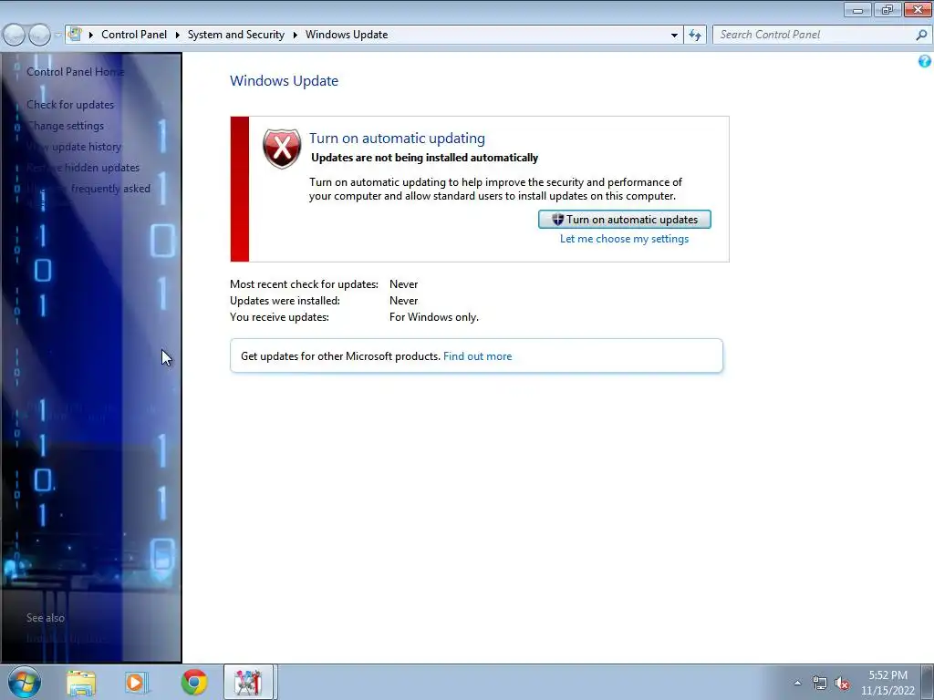Show hidden tray icons arrow
The height and width of the screenshot is (700, 934).
point(797,684)
